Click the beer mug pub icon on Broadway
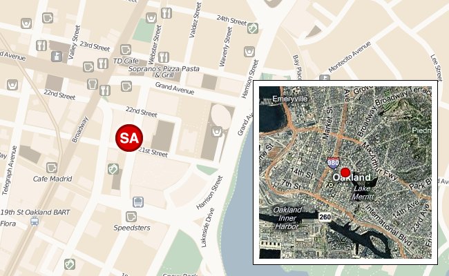Image resolution: width=449 pixels, height=276 pixels. point(92,84)
